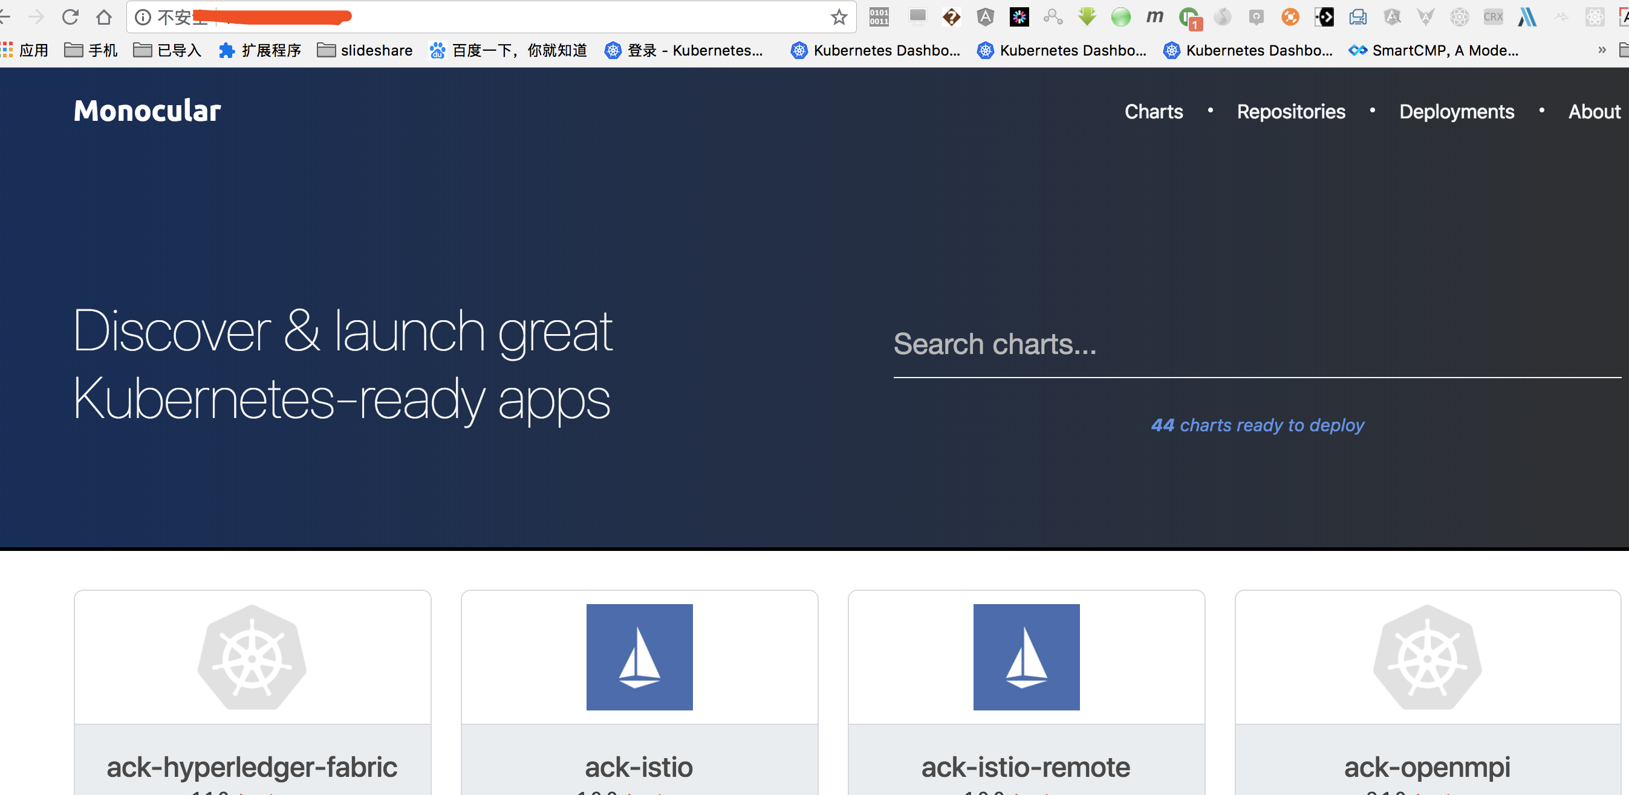
Task: Select the Repositories navigation tab
Action: pyautogui.click(x=1292, y=112)
